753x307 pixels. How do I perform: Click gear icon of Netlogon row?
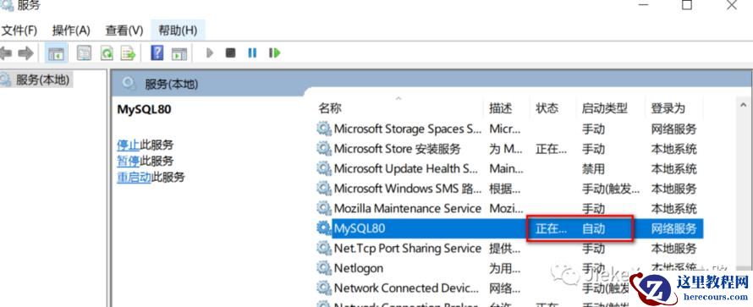pos(324,268)
